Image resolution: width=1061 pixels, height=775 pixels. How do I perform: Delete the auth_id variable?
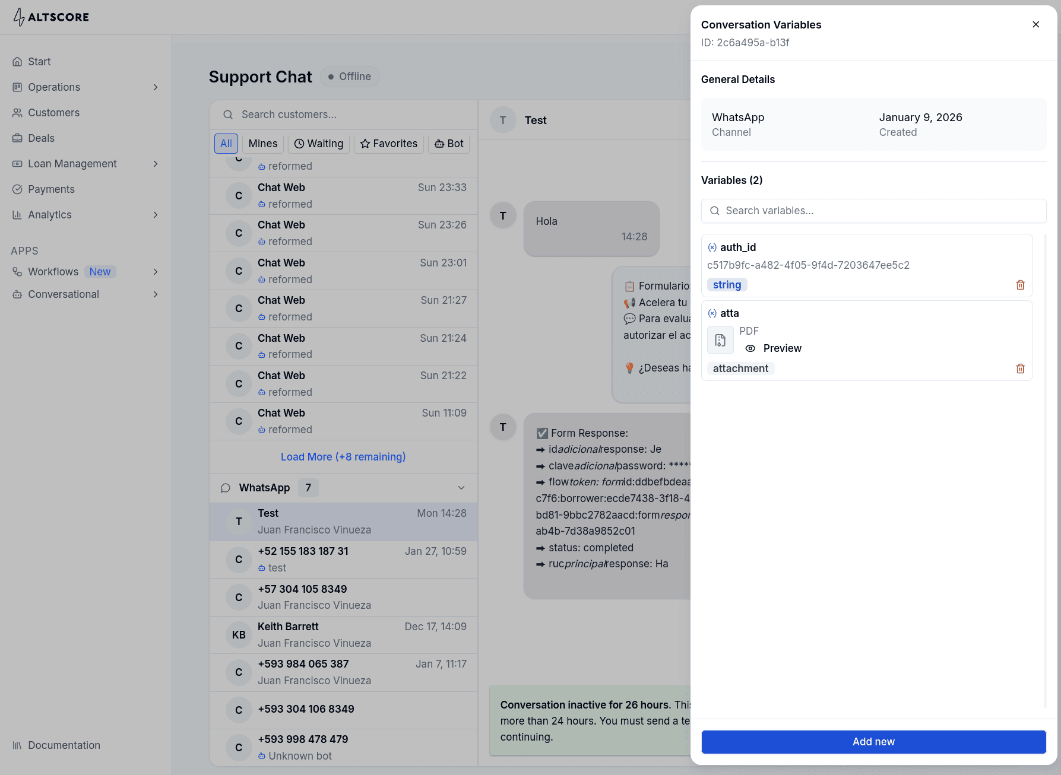1020,285
